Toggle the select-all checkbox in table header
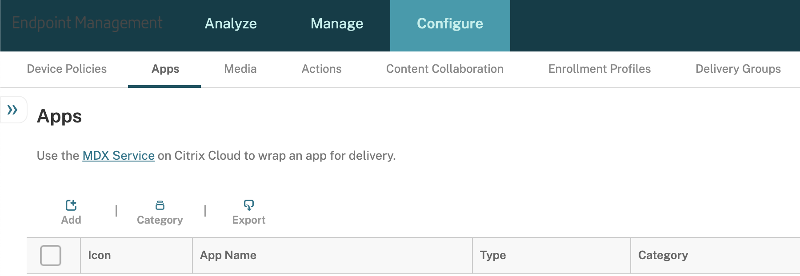Viewport: 800px width, 276px height. 51,256
